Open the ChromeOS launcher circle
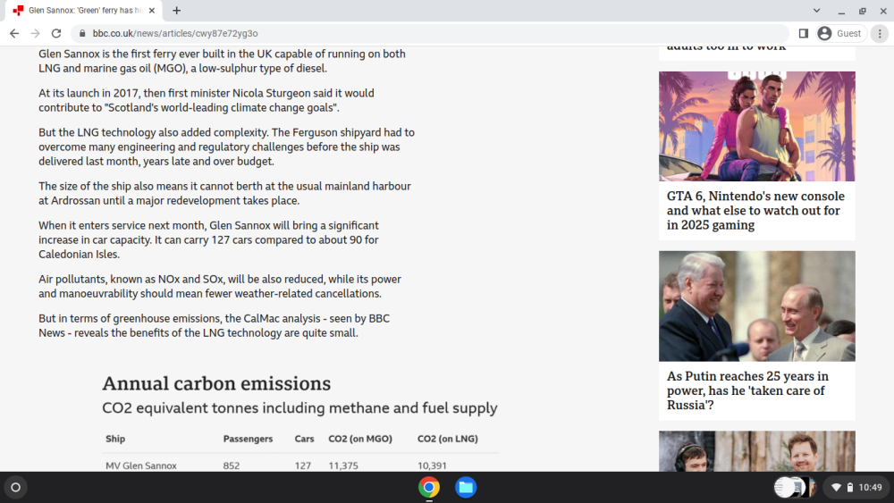 (x=15, y=488)
